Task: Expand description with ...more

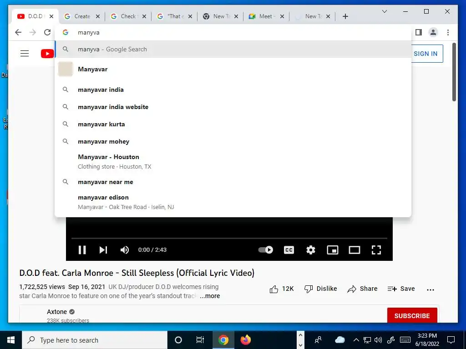Action: click(x=210, y=296)
